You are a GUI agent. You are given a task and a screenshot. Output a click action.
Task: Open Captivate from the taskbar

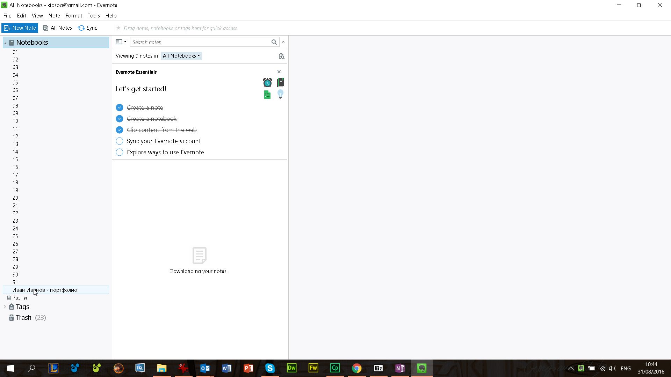click(335, 368)
